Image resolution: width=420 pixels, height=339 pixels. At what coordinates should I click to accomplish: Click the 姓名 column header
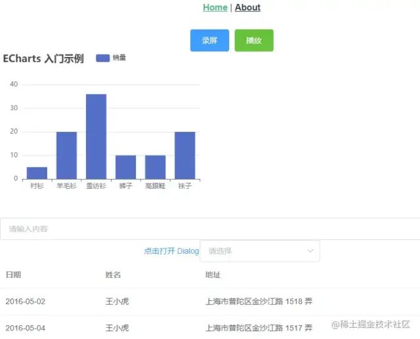(x=113, y=275)
